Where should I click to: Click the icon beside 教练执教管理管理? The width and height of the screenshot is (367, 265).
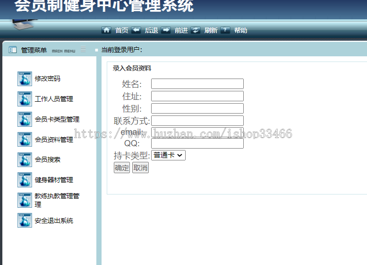pos(25,200)
